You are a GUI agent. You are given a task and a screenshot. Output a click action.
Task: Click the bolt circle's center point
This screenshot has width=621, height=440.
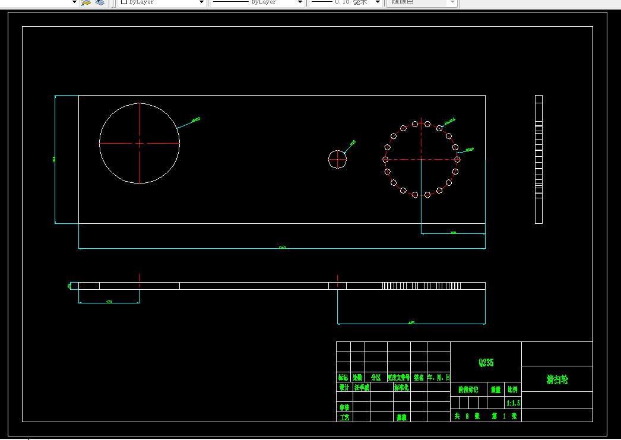(x=421, y=160)
